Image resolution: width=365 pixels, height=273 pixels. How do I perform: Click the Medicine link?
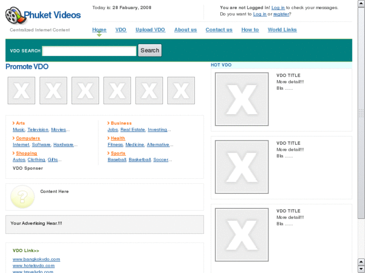[x=135, y=145]
